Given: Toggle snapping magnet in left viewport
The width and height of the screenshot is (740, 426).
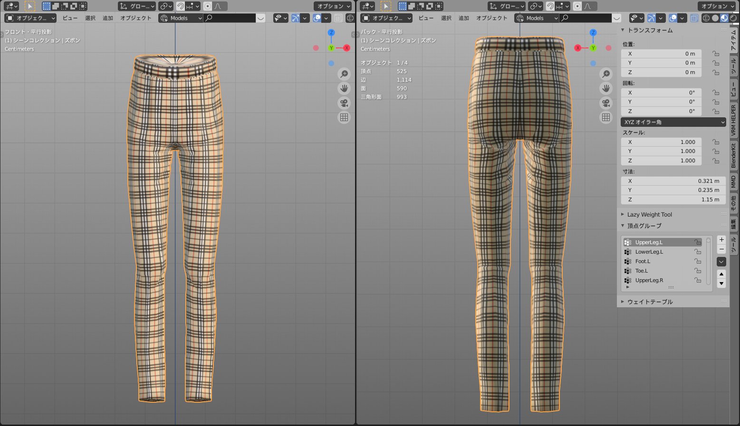Looking at the screenshot, I should click(x=180, y=6).
